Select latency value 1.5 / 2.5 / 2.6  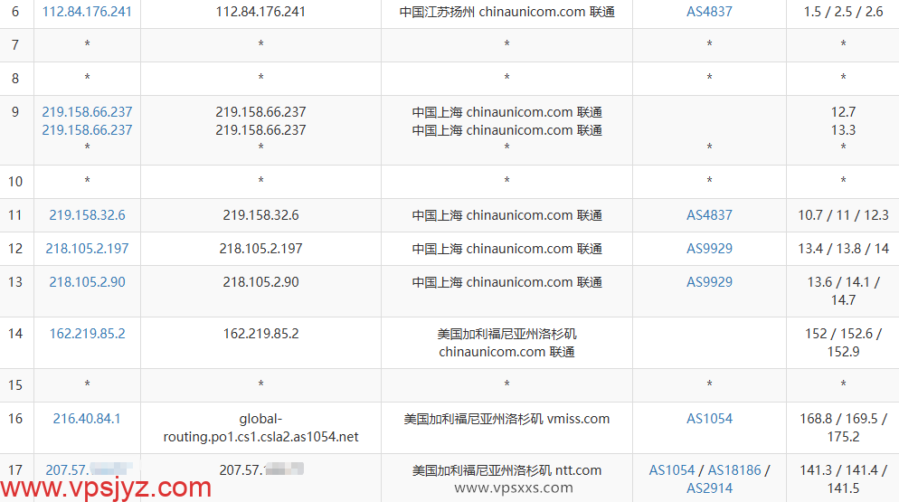coord(843,12)
